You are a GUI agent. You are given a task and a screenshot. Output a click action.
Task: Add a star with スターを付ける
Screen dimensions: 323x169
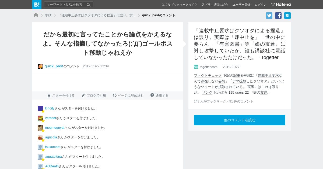pyautogui.click(x=61, y=95)
